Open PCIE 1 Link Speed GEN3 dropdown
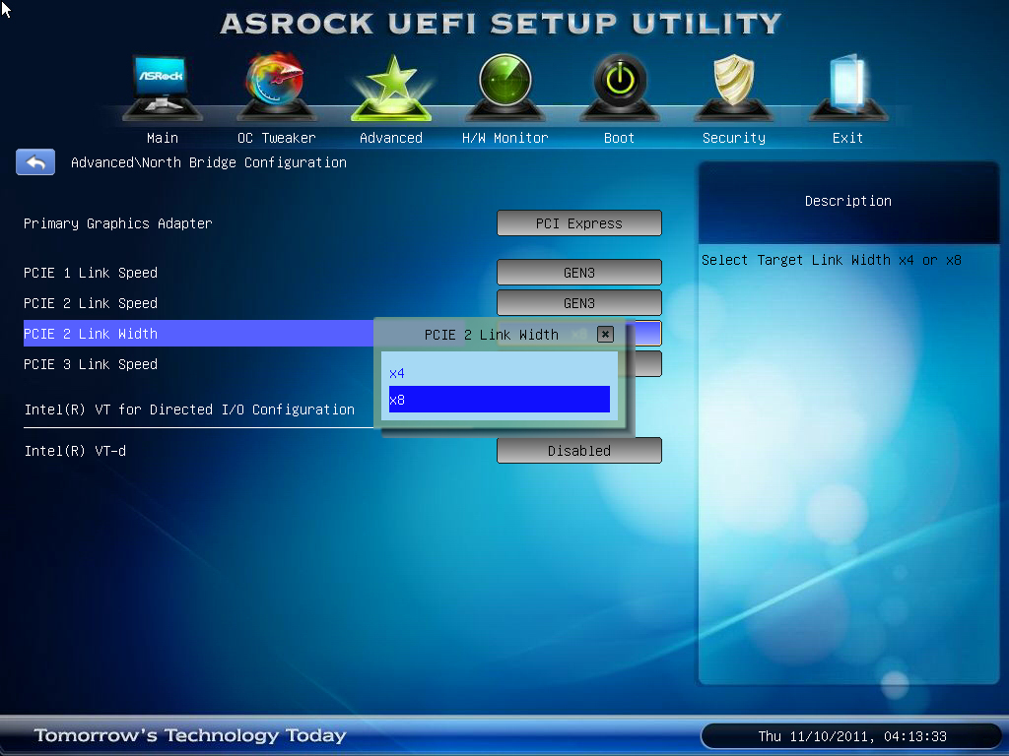Viewport: 1009px width, 756px height. [x=579, y=273]
